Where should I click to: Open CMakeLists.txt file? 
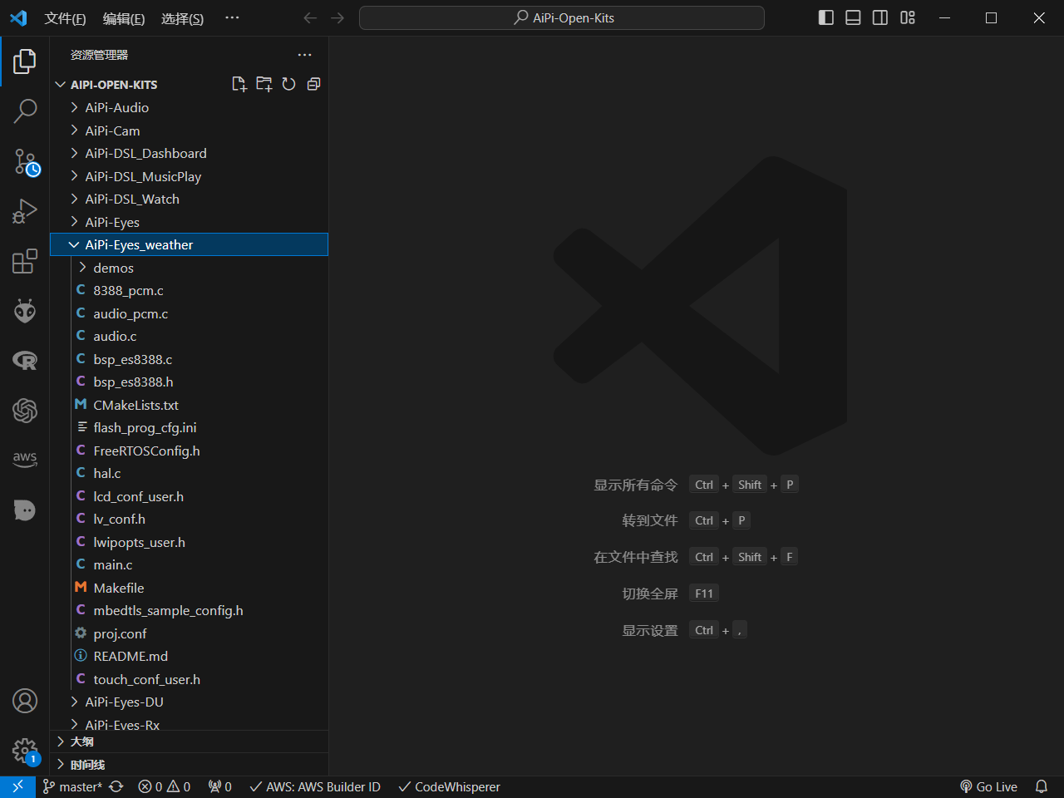click(x=190, y=405)
